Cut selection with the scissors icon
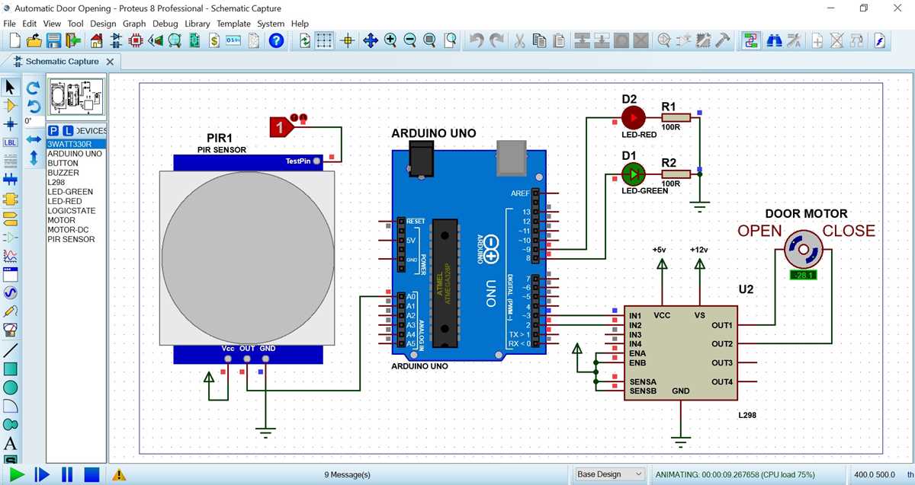The height and width of the screenshot is (485, 915). (519, 40)
